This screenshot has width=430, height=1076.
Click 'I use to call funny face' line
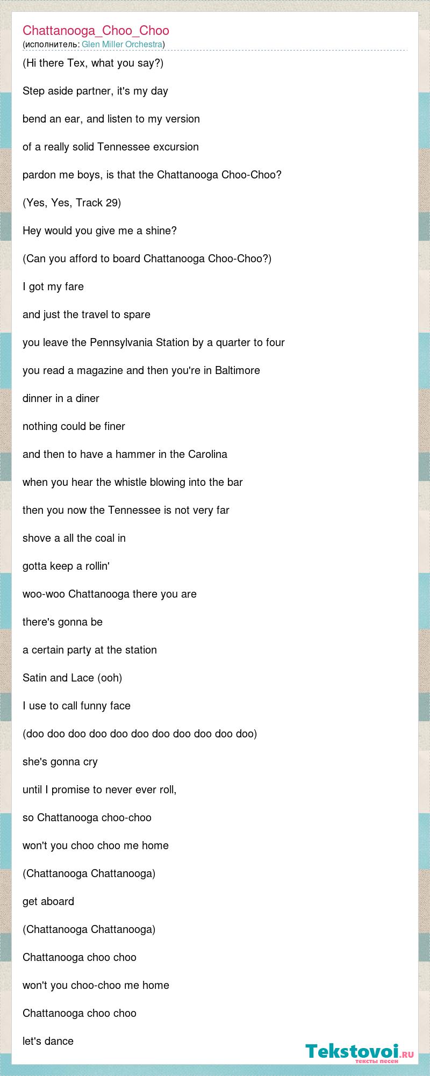(76, 706)
